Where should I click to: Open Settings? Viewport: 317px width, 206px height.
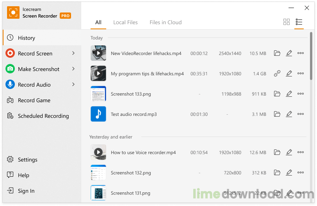click(x=42, y=159)
